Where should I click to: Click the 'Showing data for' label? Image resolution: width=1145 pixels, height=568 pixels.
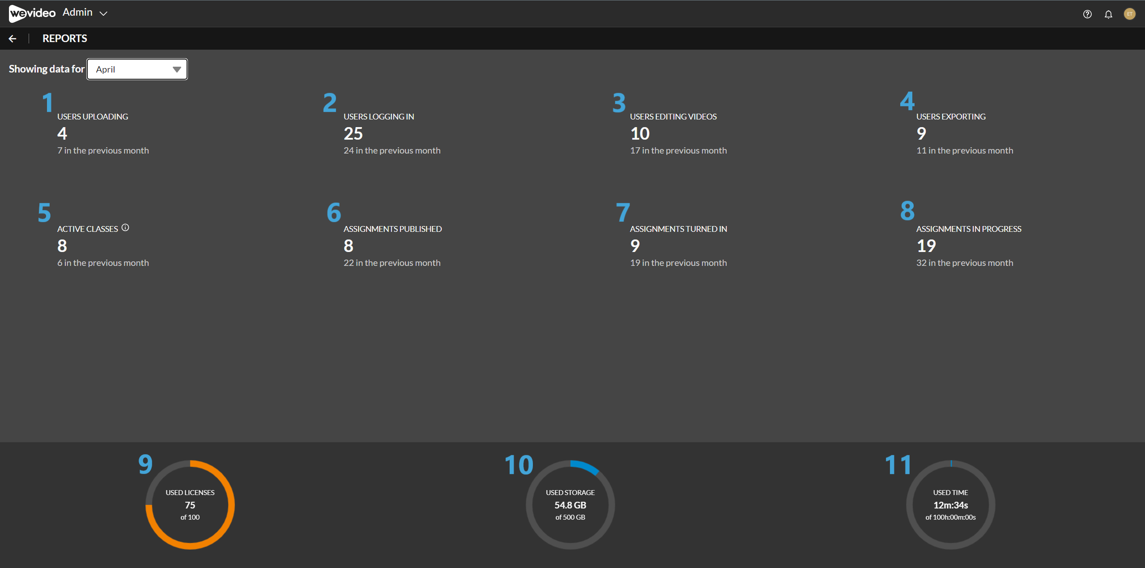pyautogui.click(x=47, y=69)
